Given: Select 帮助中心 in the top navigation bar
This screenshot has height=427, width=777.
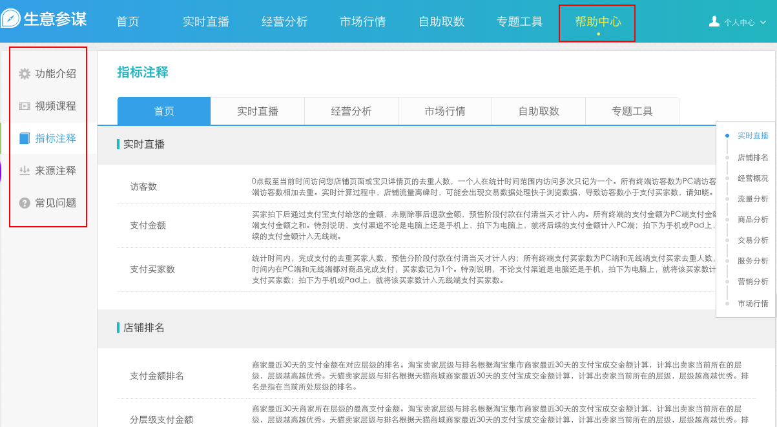Looking at the screenshot, I should (x=598, y=21).
